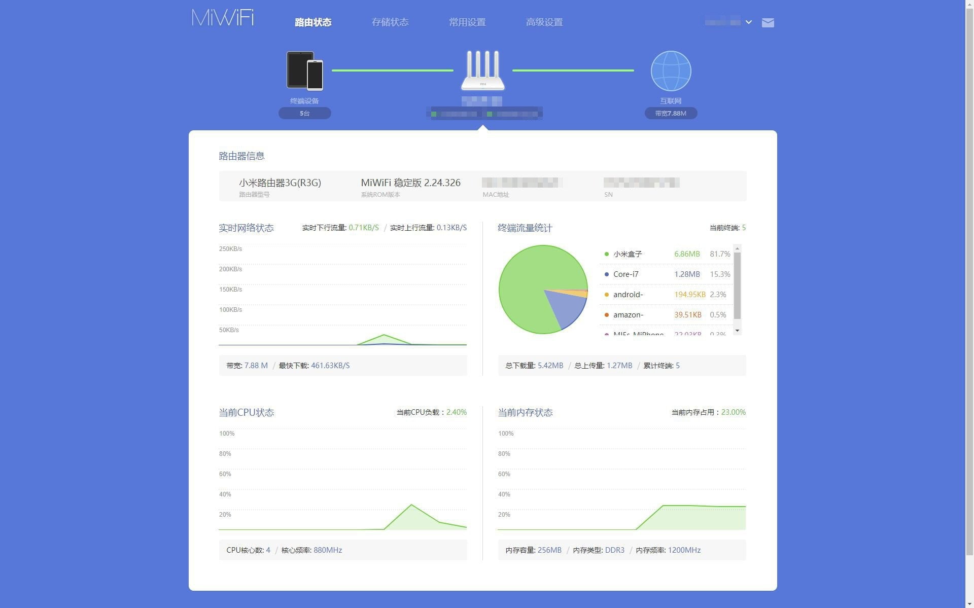This screenshot has height=608, width=974.
Task: Open the mail envelope icon
Action: click(x=768, y=22)
